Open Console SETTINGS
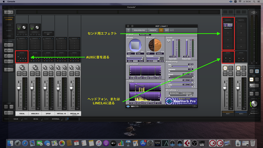The image size is (263, 148). [x=9, y=113]
